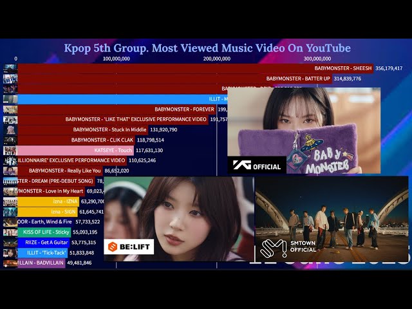Select the RIIZE - Get A Guitar label
412x309 pixels.
pos(46,243)
